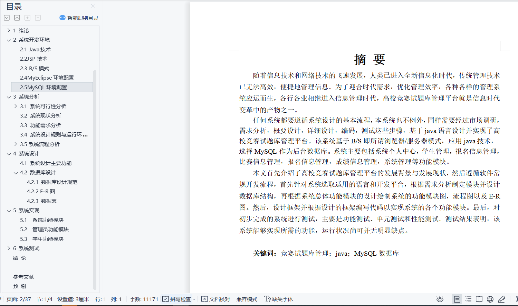Collapse 4.2 数据库设计 subsection
Screen dimensions: 518x306
(16, 173)
